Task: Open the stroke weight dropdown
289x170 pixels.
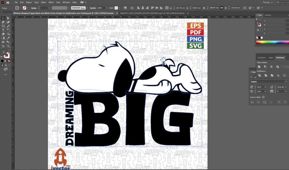Action: [x=49, y=8]
